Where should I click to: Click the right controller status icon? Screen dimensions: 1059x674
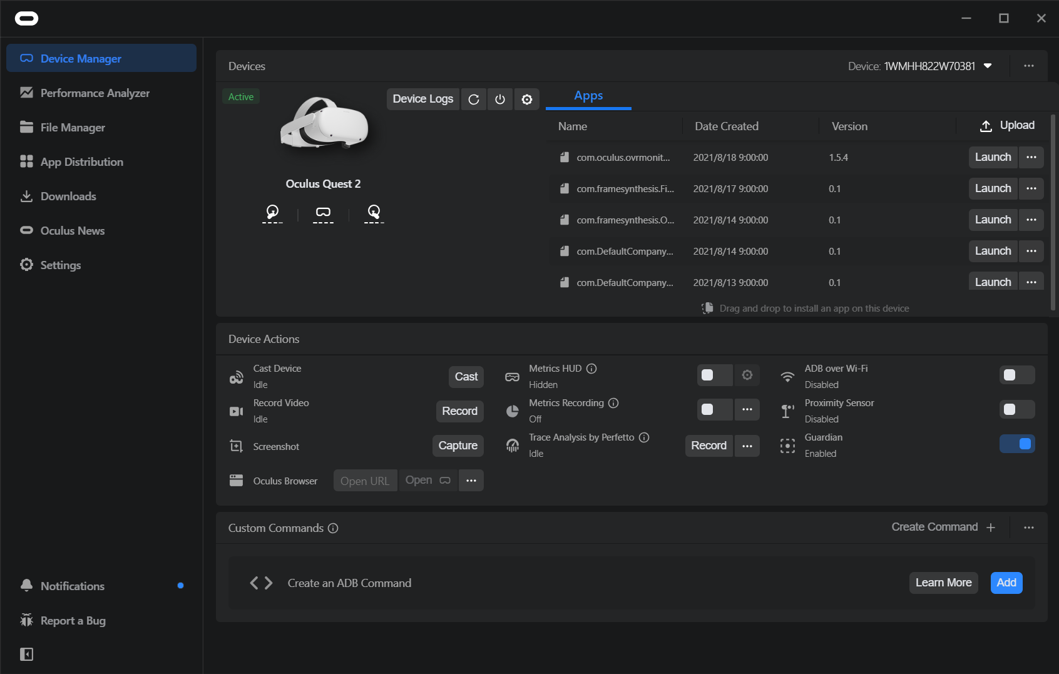(x=374, y=213)
